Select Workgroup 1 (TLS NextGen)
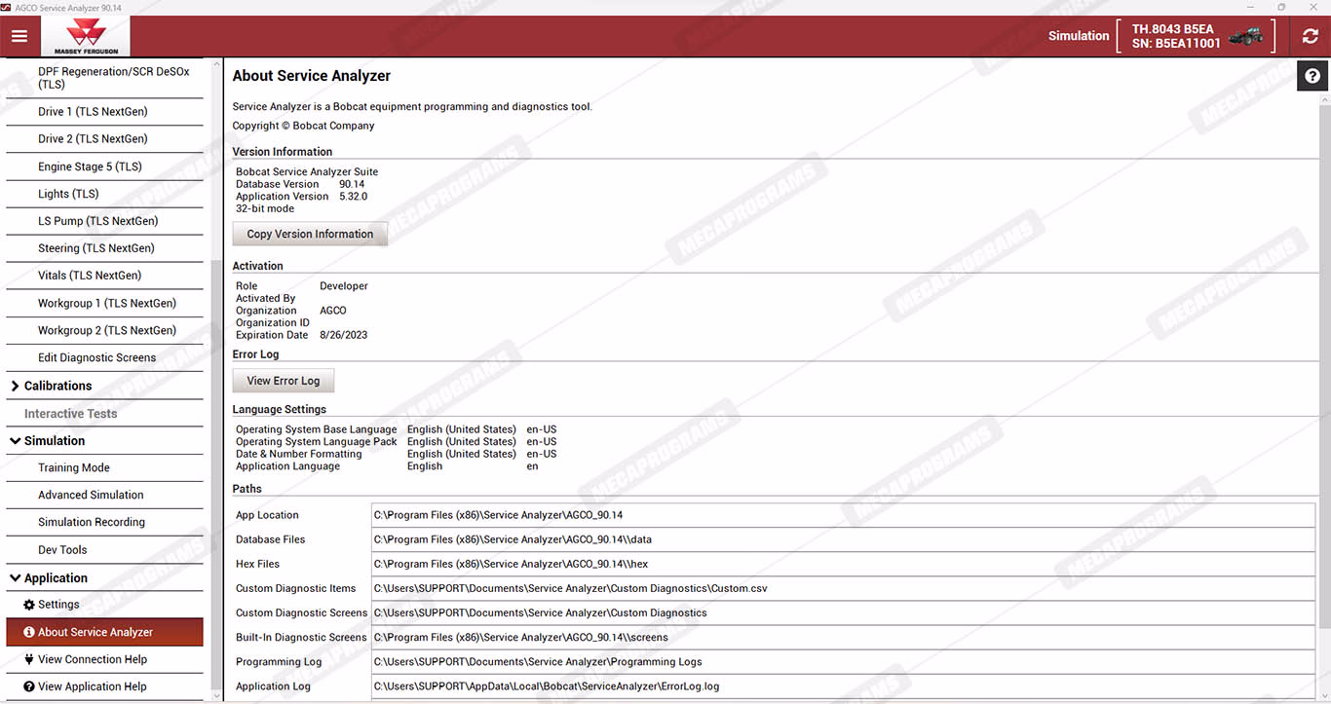The height and width of the screenshot is (704, 1331). tap(105, 303)
